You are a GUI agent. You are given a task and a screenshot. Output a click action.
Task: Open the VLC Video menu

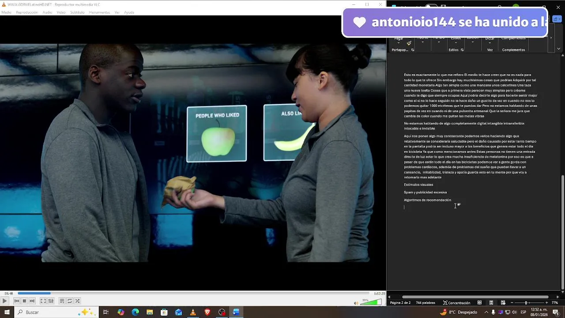(x=61, y=12)
